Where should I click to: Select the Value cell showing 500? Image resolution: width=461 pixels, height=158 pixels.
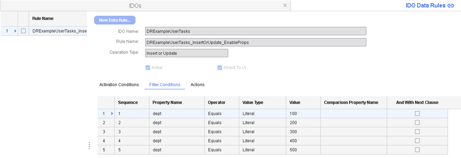click(x=303, y=150)
